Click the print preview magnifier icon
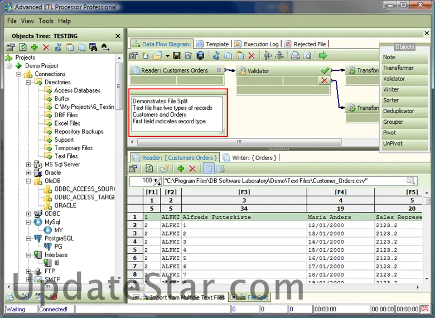The width and height of the screenshot is (435, 318). (x=307, y=56)
